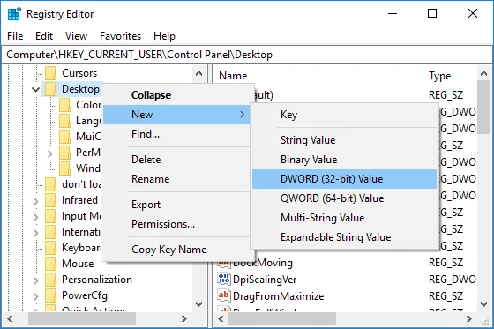Click the DpiScalingVer binary value icon

(x=224, y=279)
